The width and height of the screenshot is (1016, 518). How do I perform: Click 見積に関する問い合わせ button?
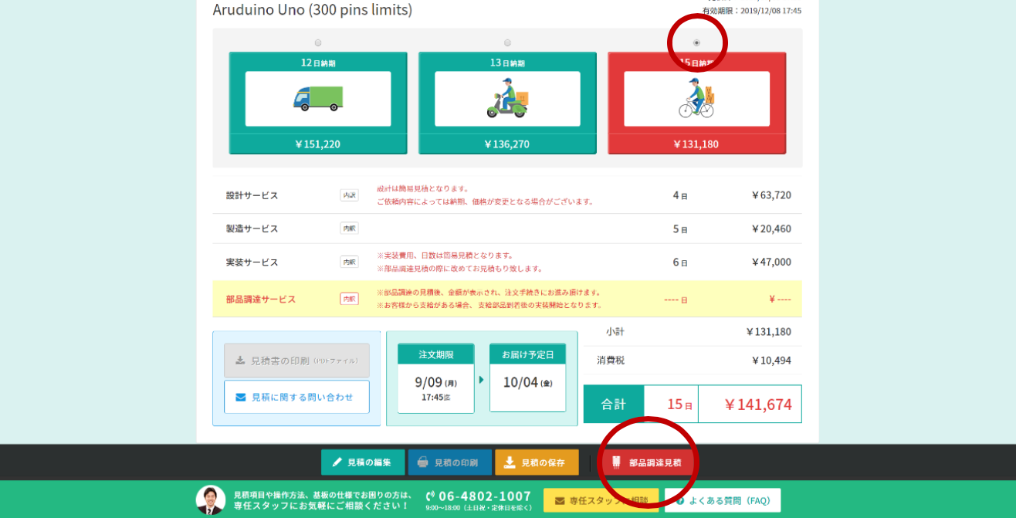pyautogui.click(x=296, y=397)
